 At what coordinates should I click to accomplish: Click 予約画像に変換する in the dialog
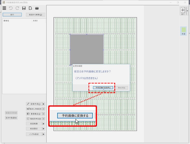click(103, 88)
